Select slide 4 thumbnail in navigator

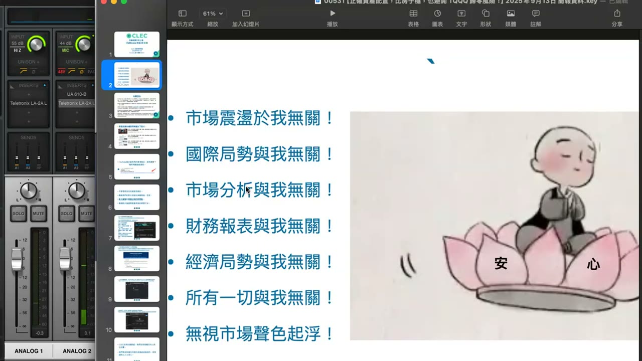pos(137,136)
